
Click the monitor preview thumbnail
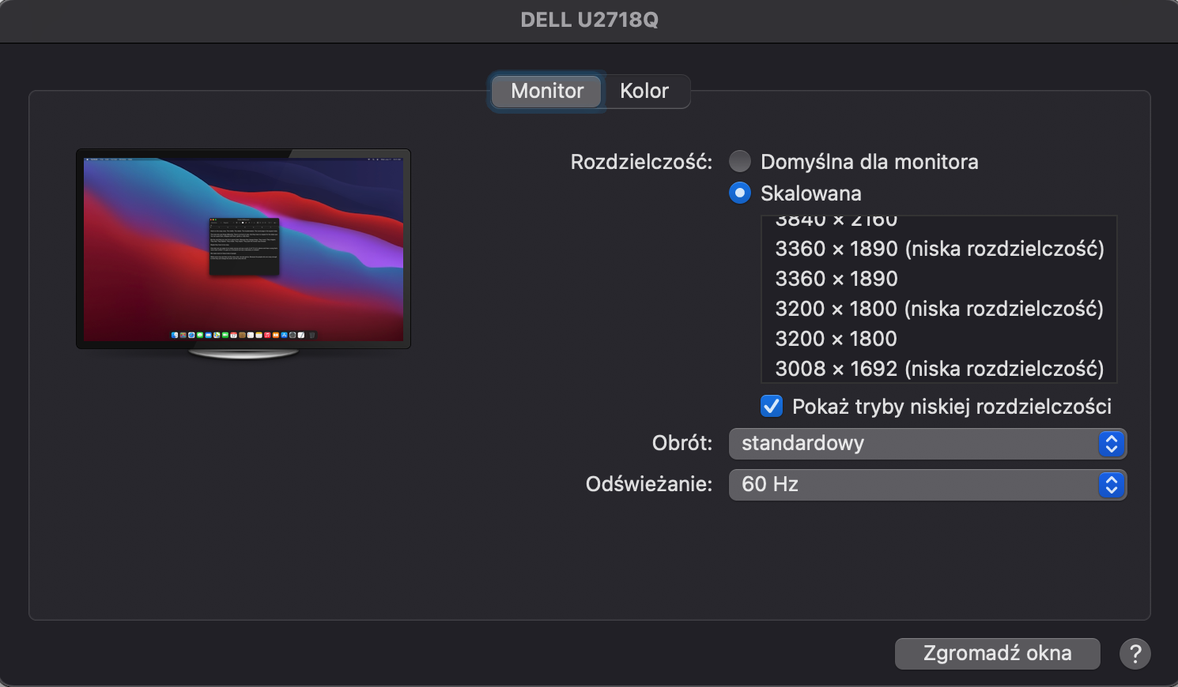244,253
